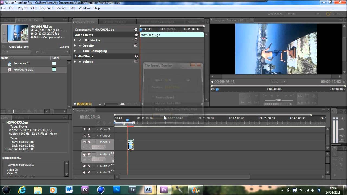Mute the Audio 2 track
Image resolution: width=347 pixels, height=195 pixels.
[85, 166]
